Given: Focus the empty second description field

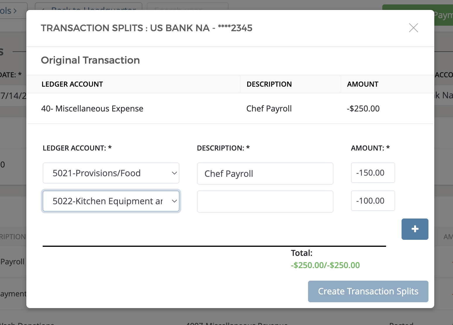Looking at the screenshot, I should [x=265, y=202].
